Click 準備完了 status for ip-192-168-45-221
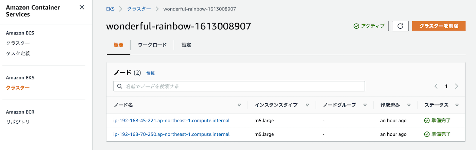Screen dimensions: 476x150 [438, 120]
